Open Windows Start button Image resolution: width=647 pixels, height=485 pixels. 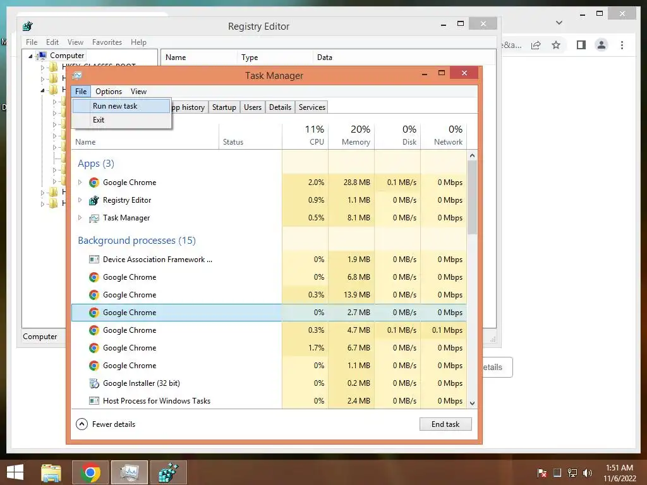[x=15, y=472]
